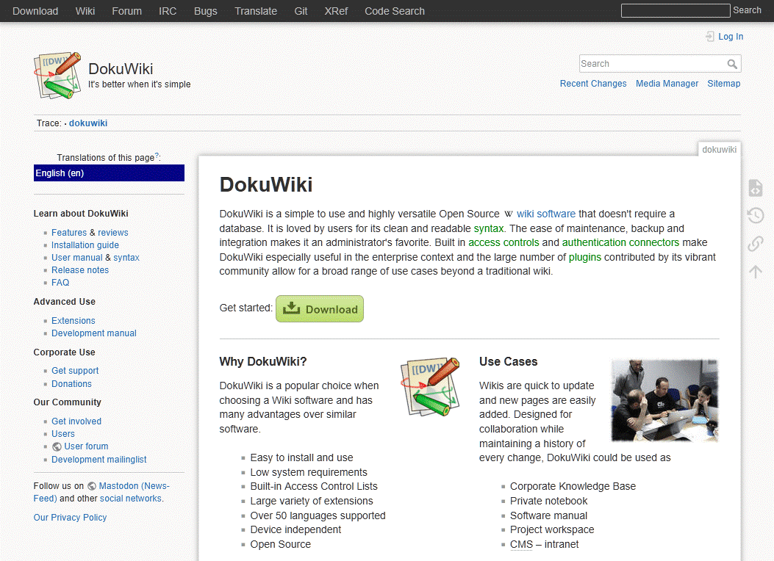Image resolution: width=774 pixels, height=561 pixels.
Task: Click the DokuWiki logo image beside Why DokuWiki
Action: pos(430,387)
